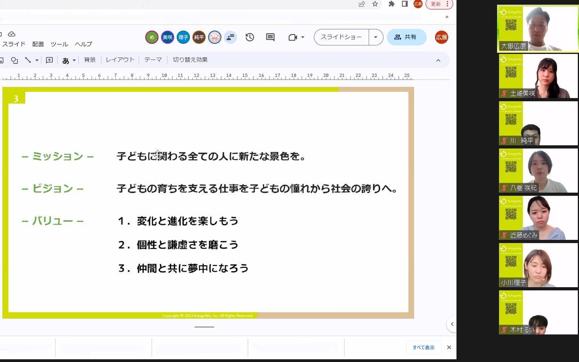
Task: Collapse the toolbar with chevron up
Action: tap(438, 60)
